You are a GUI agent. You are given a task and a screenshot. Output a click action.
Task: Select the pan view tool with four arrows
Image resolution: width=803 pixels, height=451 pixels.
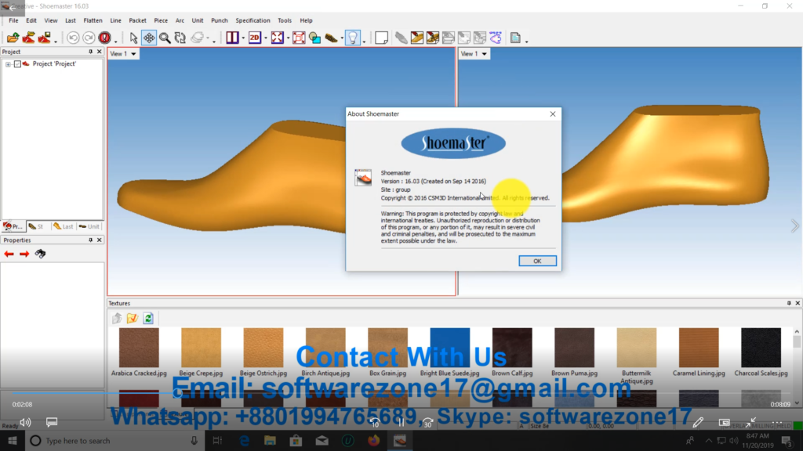149,37
